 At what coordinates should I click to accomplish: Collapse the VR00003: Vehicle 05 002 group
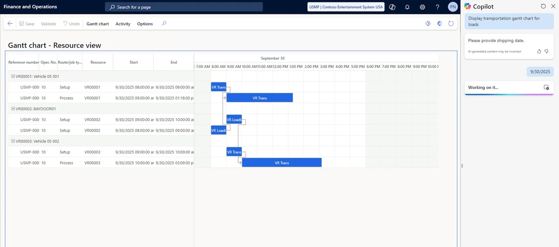point(13,141)
